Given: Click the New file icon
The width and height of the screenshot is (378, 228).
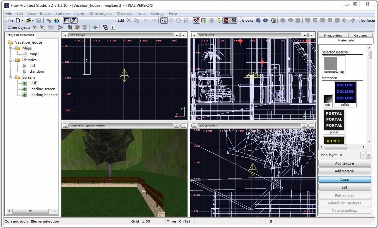Looking at the screenshot, I should 18,20.
